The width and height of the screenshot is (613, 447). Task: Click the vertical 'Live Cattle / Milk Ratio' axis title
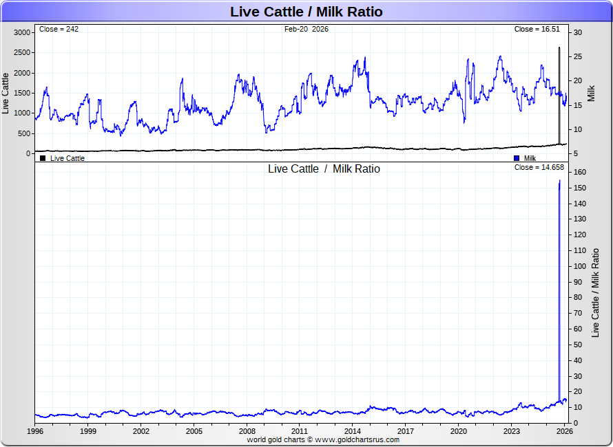click(595, 293)
